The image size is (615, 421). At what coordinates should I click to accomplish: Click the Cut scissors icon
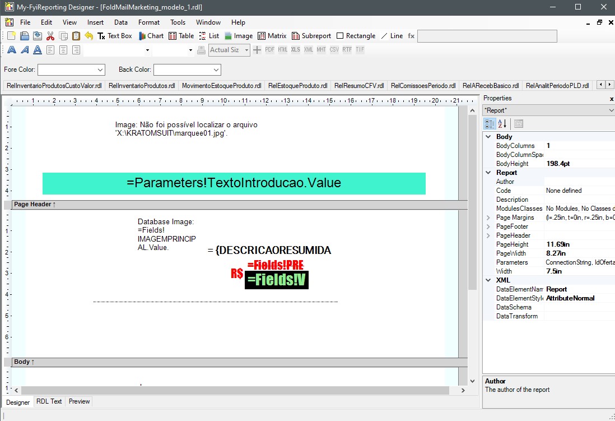coord(50,36)
